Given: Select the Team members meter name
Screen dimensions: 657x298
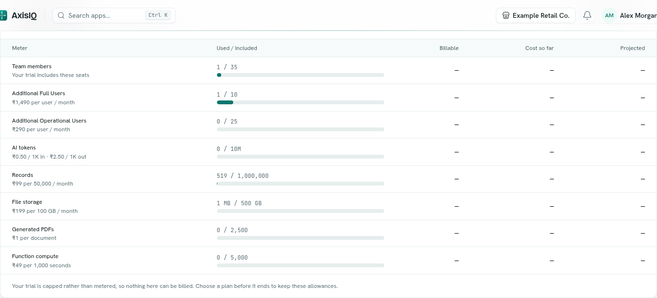Looking at the screenshot, I should click(32, 66).
